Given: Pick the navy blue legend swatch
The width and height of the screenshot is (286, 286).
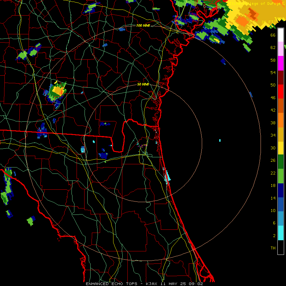Looking at the screenshot, I should tap(281, 190).
